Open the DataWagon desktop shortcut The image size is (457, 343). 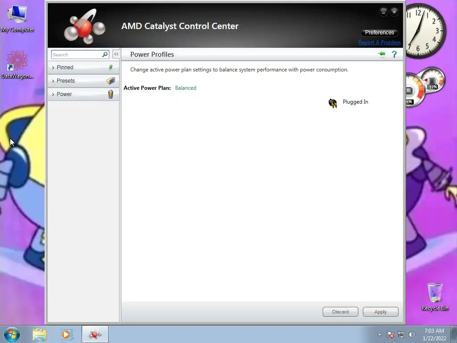(x=17, y=65)
